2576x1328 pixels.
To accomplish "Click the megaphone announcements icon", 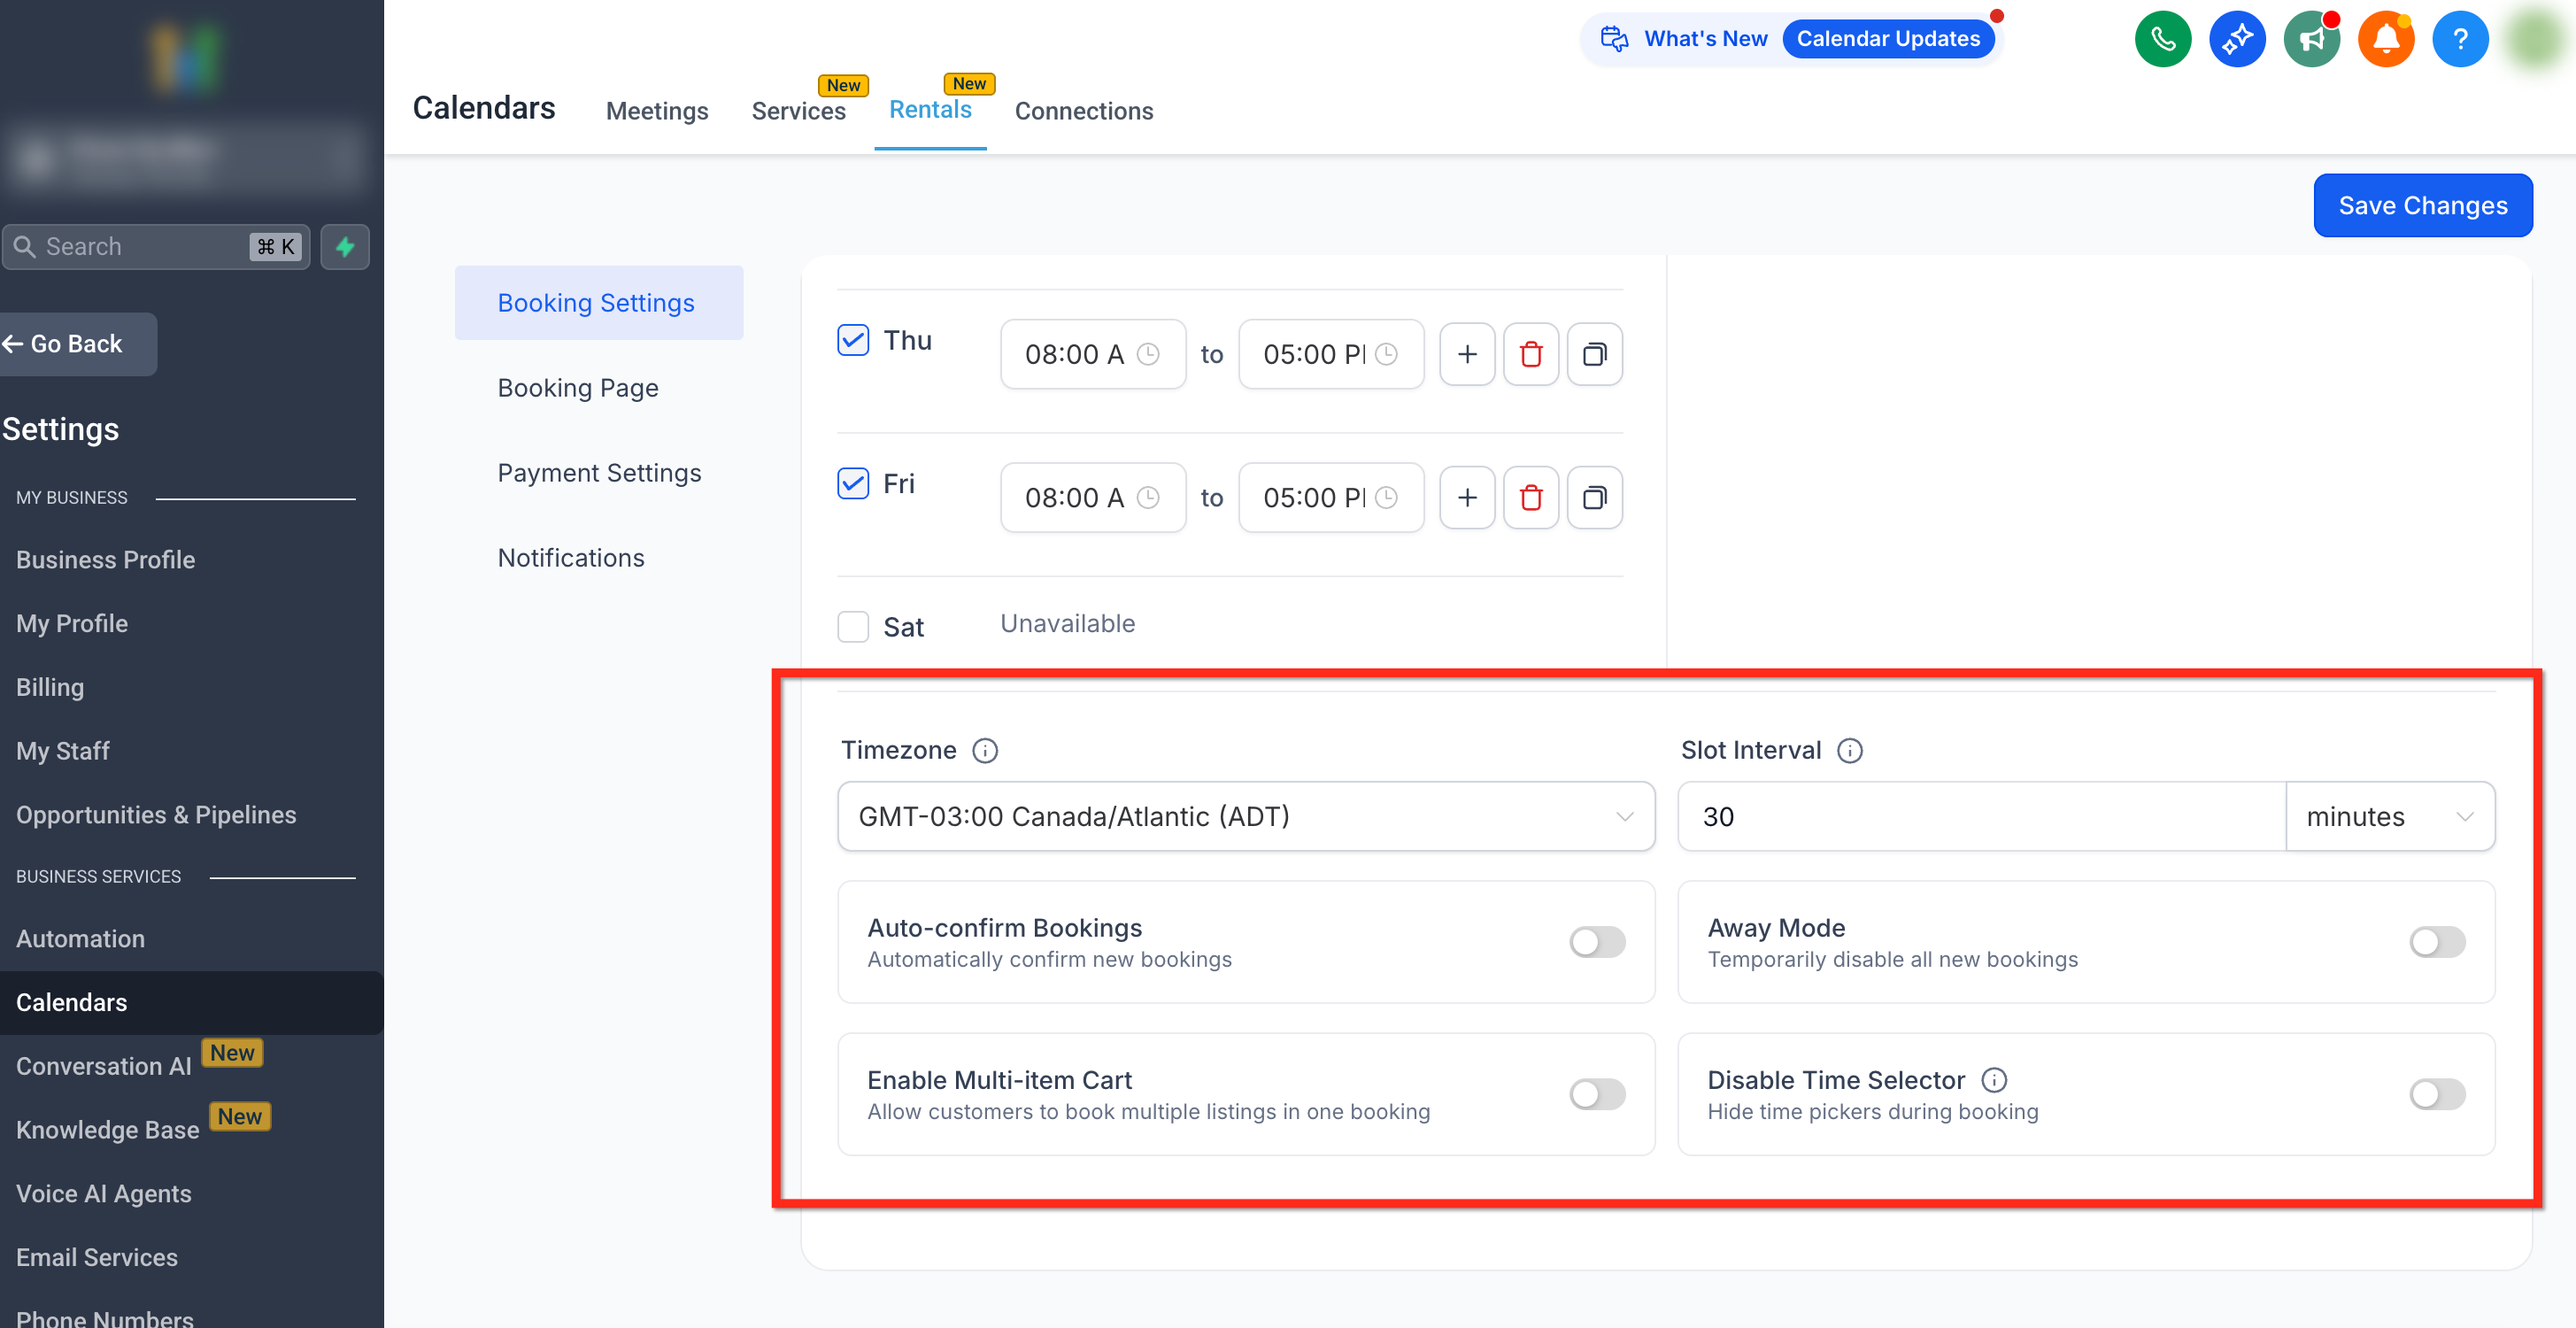I will [x=2311, y=39].
